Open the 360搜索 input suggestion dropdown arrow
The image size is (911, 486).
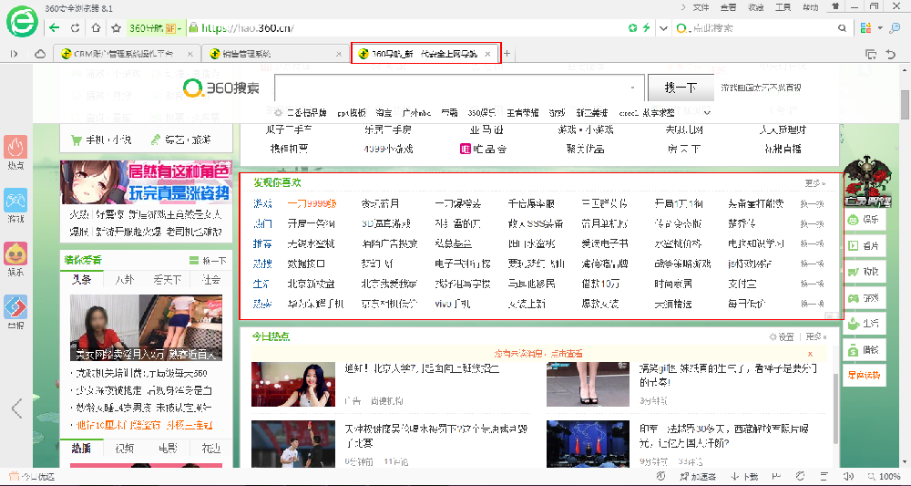click(632, 88)
